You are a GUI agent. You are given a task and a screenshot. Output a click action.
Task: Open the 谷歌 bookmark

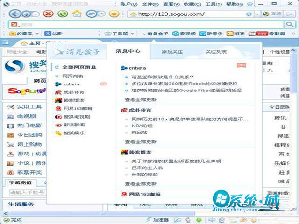tap(54, 34)
